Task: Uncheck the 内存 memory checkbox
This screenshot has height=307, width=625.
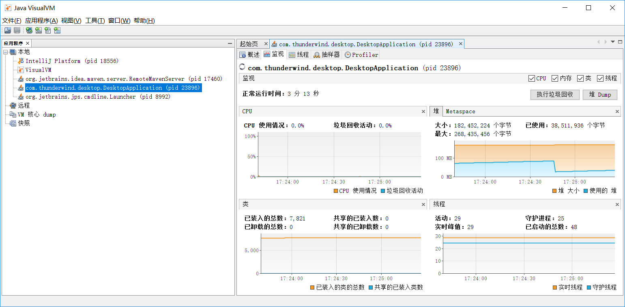Action: coord(555,78)
